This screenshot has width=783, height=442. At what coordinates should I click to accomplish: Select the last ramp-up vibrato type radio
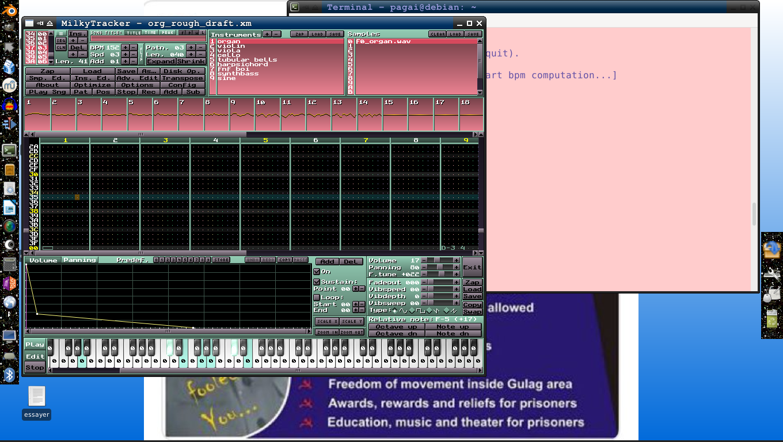coord(446,310)
